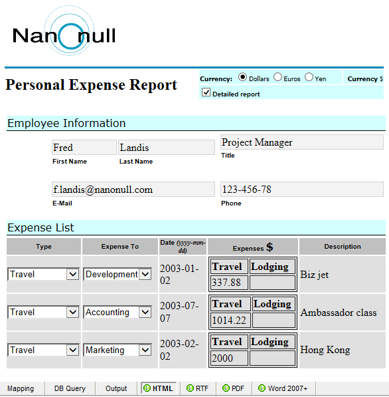Click the First Name field containing Fred
Screen dimensions: 389x397
tap(84, 148)
